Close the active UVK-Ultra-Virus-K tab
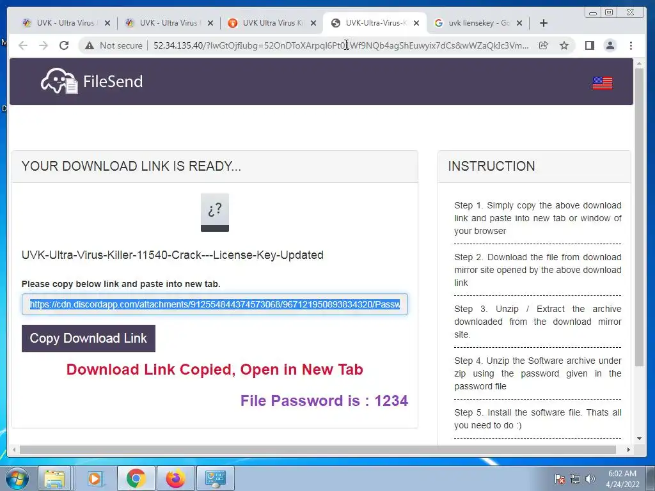This screenshot has width=655, height=491. pos(416,24)
